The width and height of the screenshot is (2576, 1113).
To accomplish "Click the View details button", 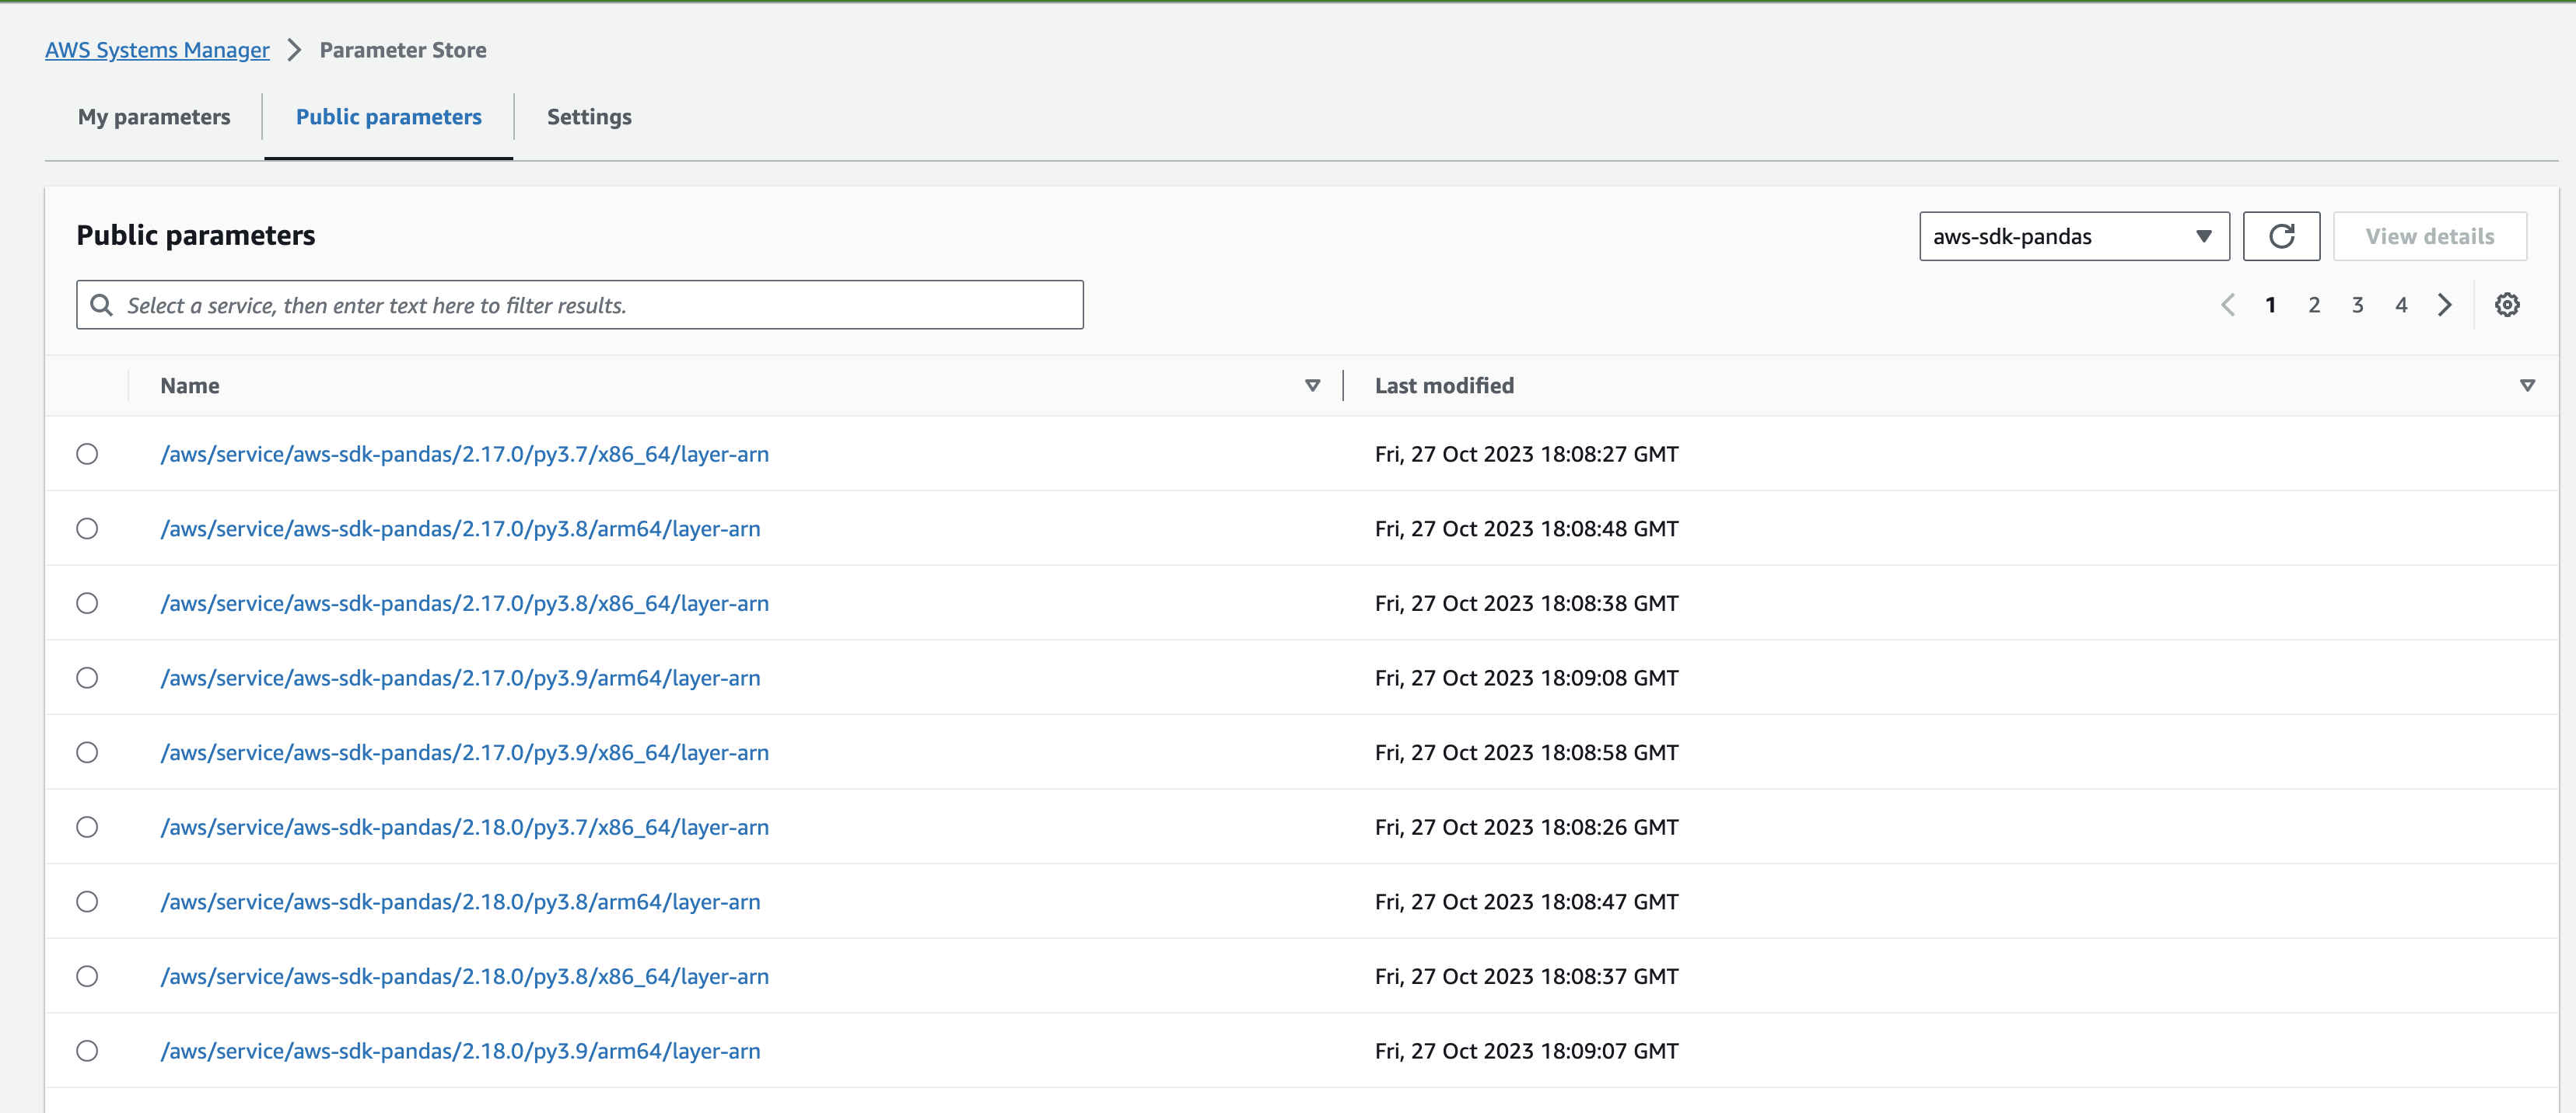I will pyautogui.click(x=2430, y=236).
